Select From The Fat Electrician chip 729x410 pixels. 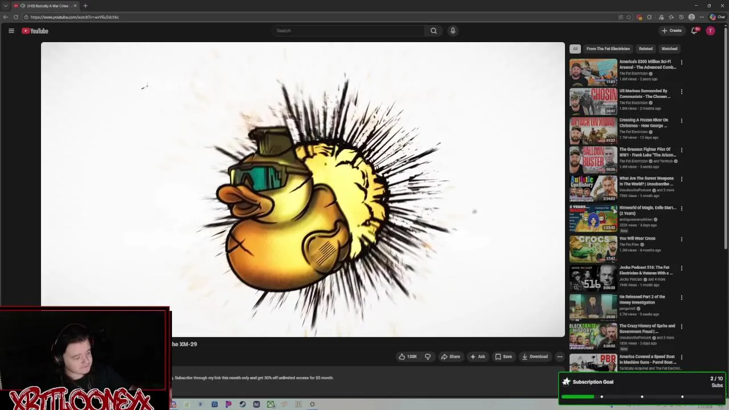click(x=608, y=49)
